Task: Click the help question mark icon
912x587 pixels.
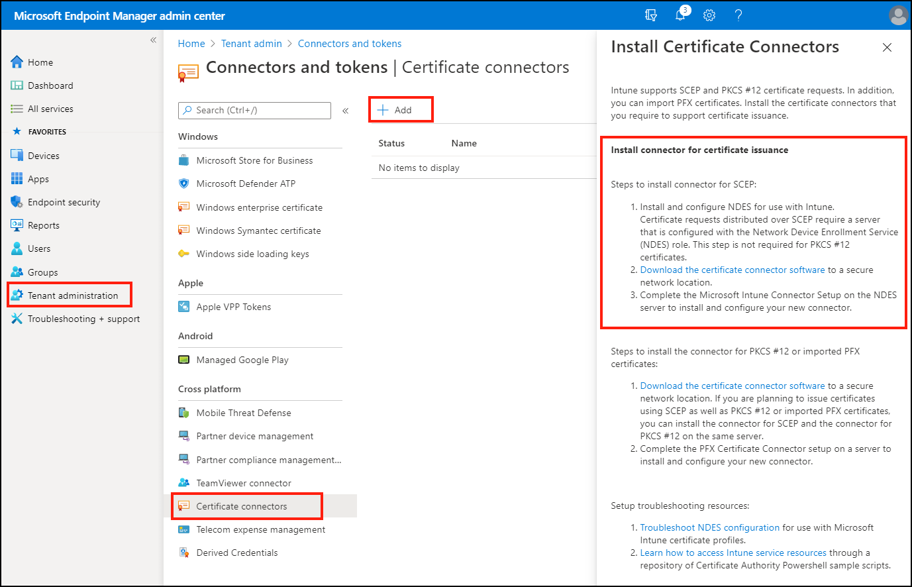Action: pos(738,15)
